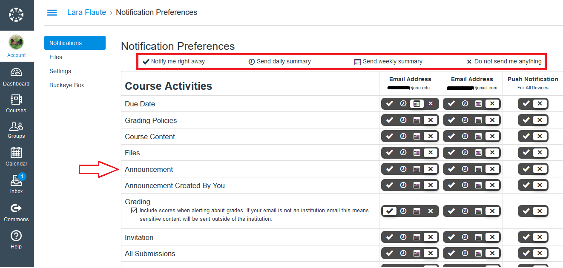563x268 pixels.
Task: Go to Groups in the sidebar
Action: click(16, 130)
